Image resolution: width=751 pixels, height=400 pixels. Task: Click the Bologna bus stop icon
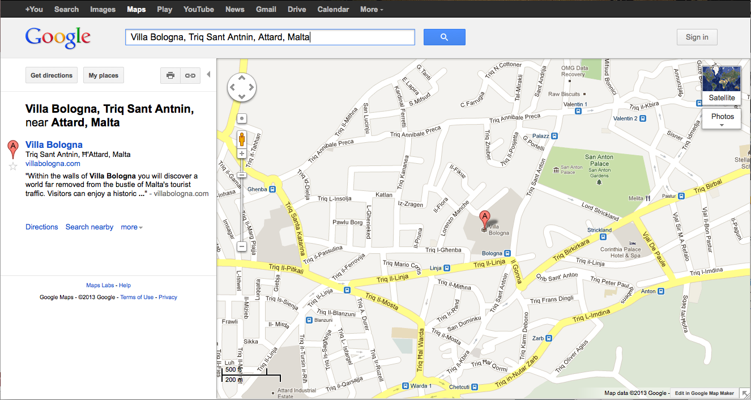[507, 253]
